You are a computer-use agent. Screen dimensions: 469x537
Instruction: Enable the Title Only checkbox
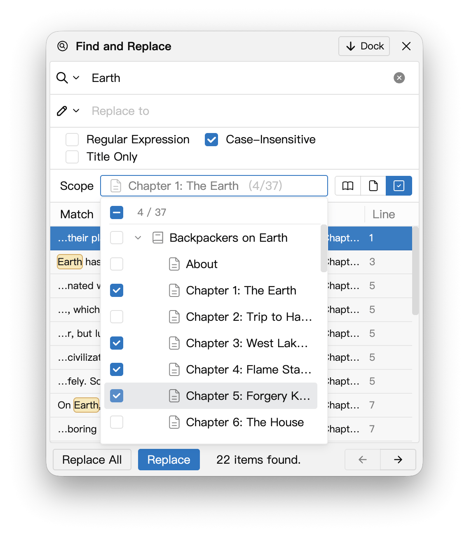[x=72, y=157]
